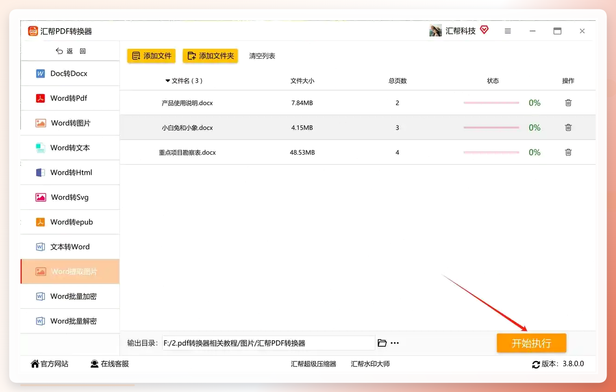Viewport: 616px width, 392px height.
Task: Go back using the 返回 button
Action: pyautogui.click(x=70, y=51)
